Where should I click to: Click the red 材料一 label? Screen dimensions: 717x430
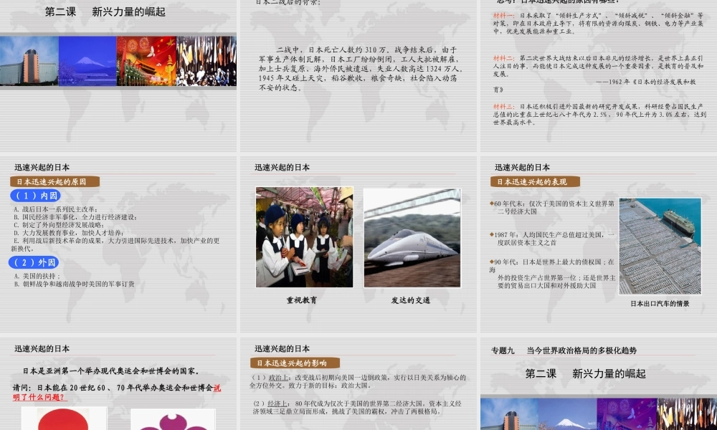click(x=503, y=16)
